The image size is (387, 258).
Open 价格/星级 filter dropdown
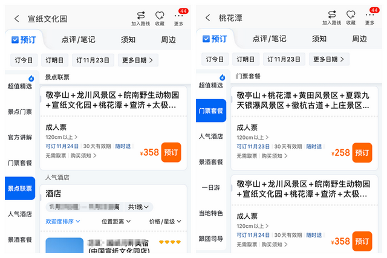(x=165, y=222)
